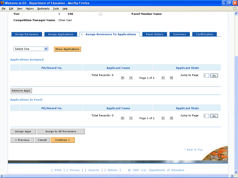The width and height of the screenshot is (238, 178).
Task: Click the Show Applications button
Action: coord(67,49)
